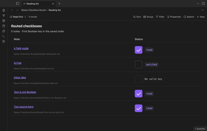Open the Two source keys link

pos(24,107)
